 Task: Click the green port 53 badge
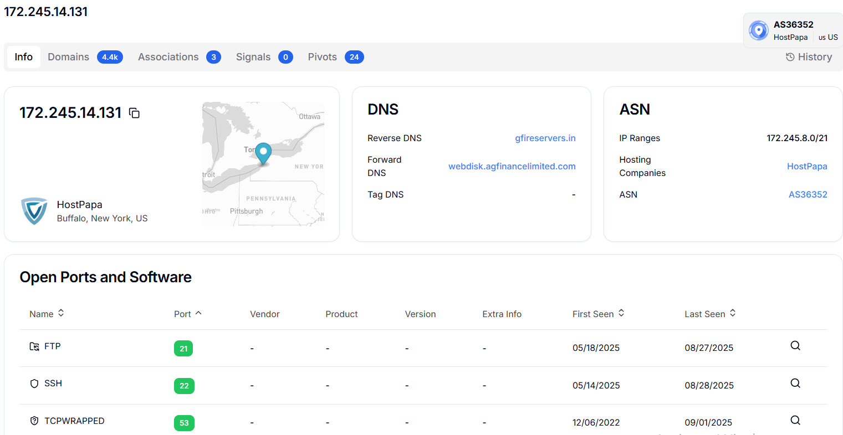184,423
